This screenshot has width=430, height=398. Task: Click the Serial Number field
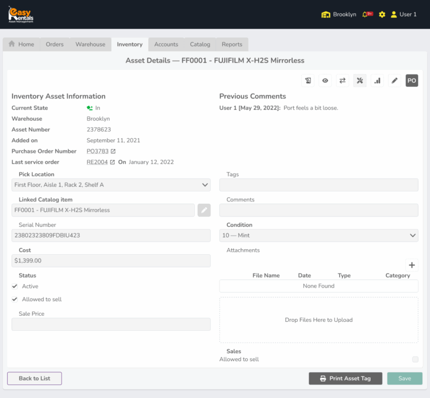[111, 236]
